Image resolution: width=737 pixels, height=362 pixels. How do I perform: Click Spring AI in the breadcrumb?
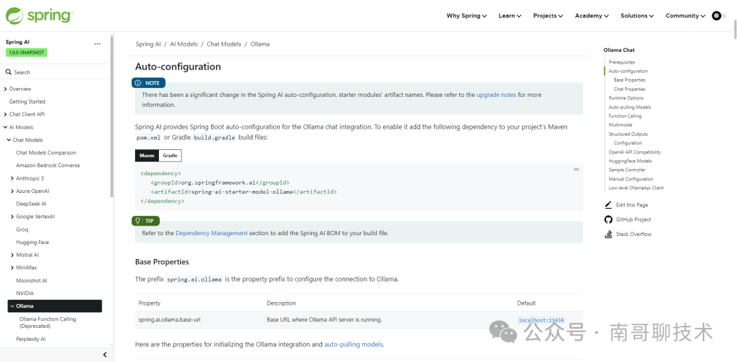[x=148, y=44]
